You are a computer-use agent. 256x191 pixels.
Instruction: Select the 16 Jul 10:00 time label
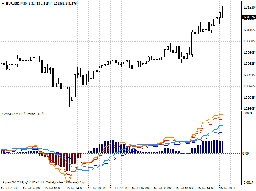pyautogui.click(x=184, y=188)
